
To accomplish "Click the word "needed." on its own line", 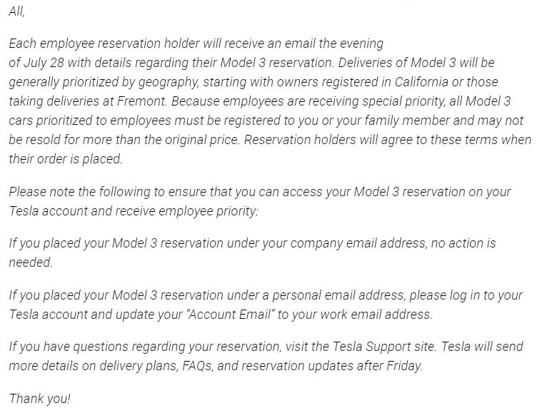I will [31, 262].
